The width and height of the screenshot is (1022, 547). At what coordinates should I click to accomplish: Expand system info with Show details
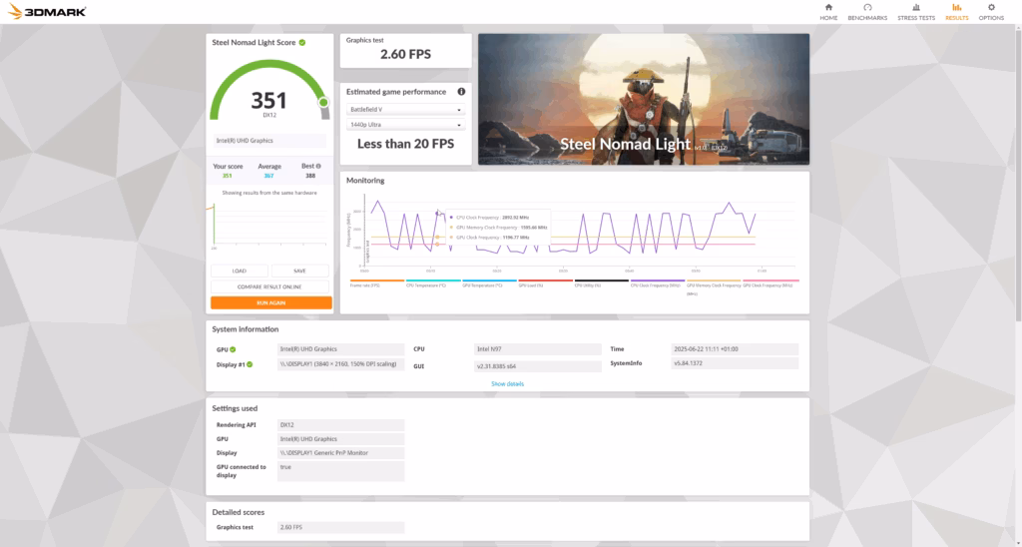pyautogui.click(x=507, y=383)
